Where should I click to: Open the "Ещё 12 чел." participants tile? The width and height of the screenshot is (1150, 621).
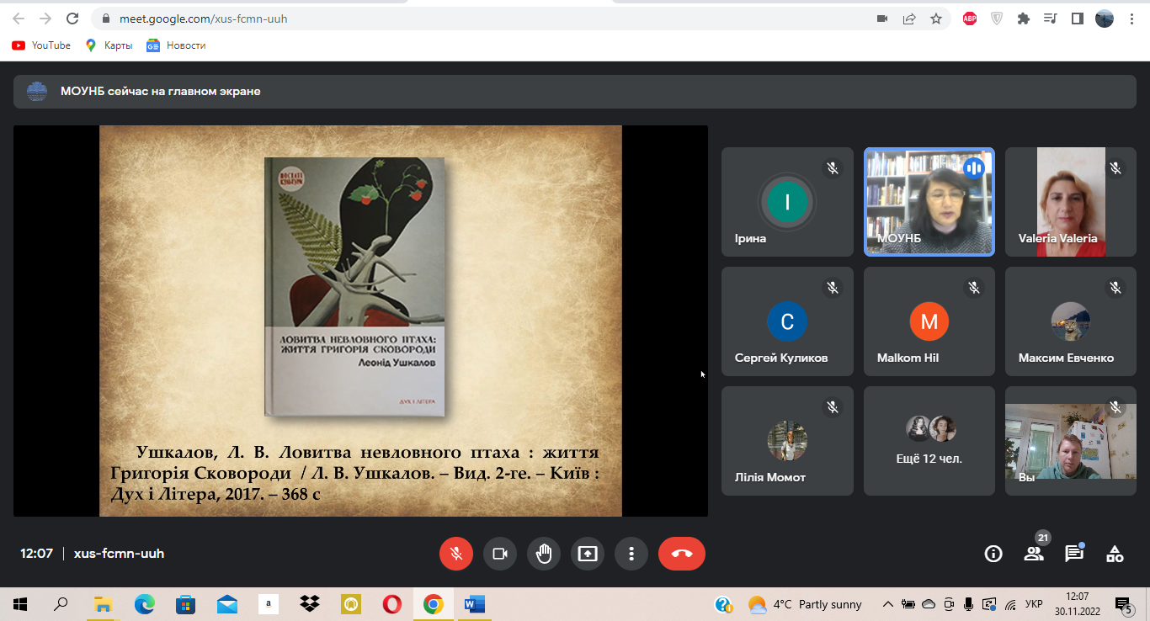coord(929,441)
